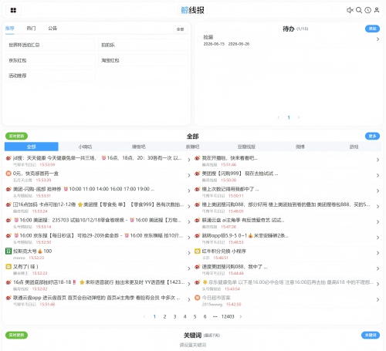Viewport: 386px width, 351px height.
Task: Check the 捡漏 todo item checkbox
Action: pos(199,39)
